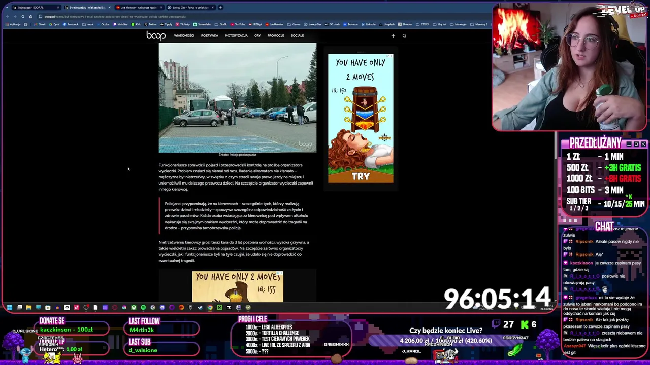
Task: Open the boop site logo
Action: [x=156, y=35]
